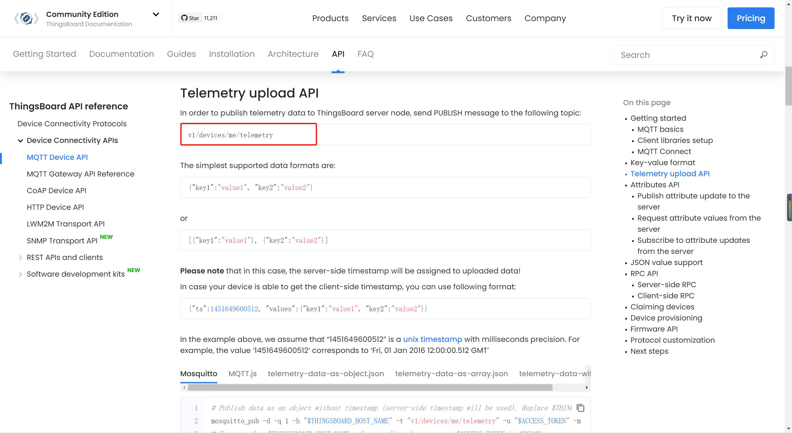Open the Customers menu
The height and width of the screenshot is (433, 792).
pyautogui.click(x=488, y=18)
